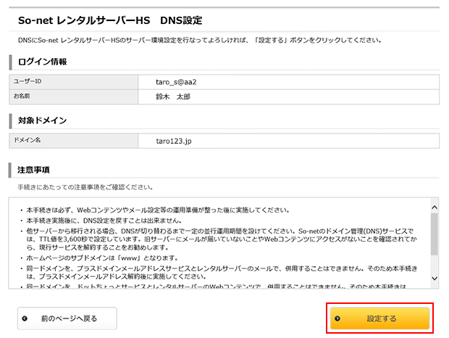The image size is (449, 338).
Task: Click the back arrow icon on 前のページへ戻る
Action: tap(27, 318)
